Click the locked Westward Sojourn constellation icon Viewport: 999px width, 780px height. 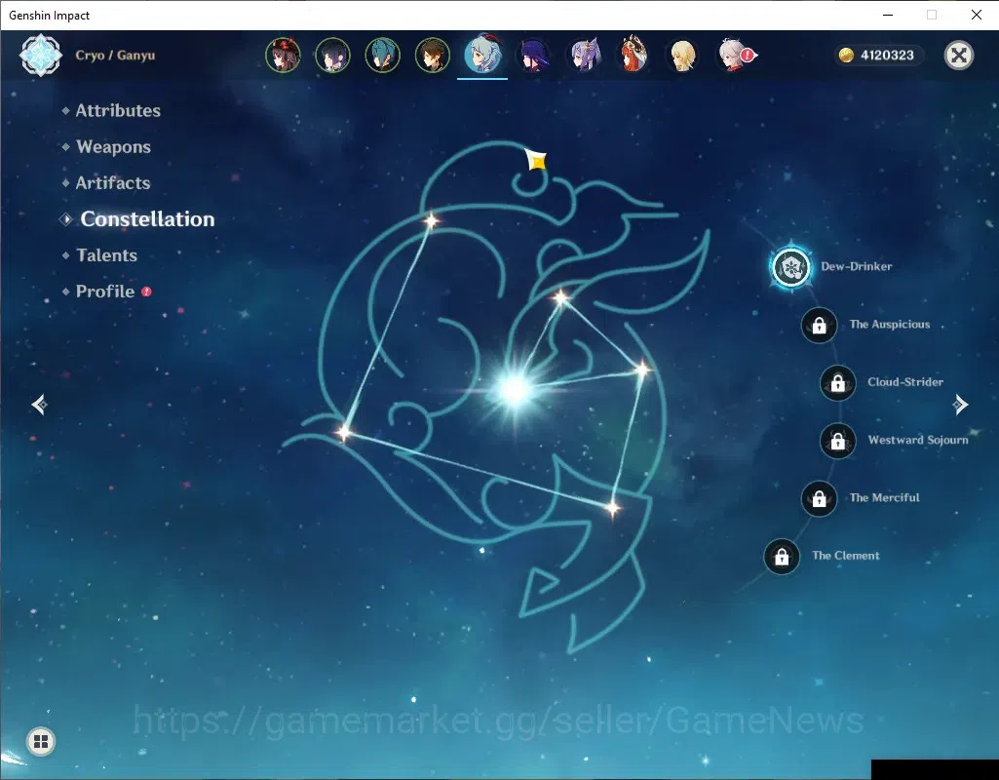point(838,441)
